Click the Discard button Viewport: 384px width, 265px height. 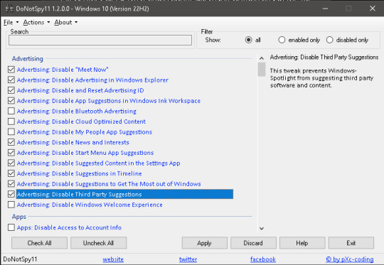(x=253, y=243)
